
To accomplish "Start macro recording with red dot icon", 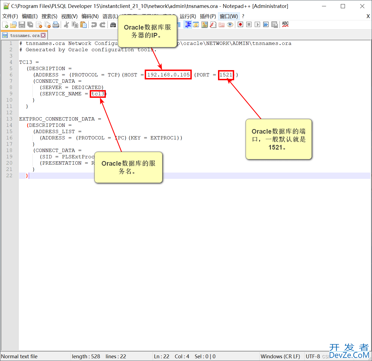I will click(240, 25).
